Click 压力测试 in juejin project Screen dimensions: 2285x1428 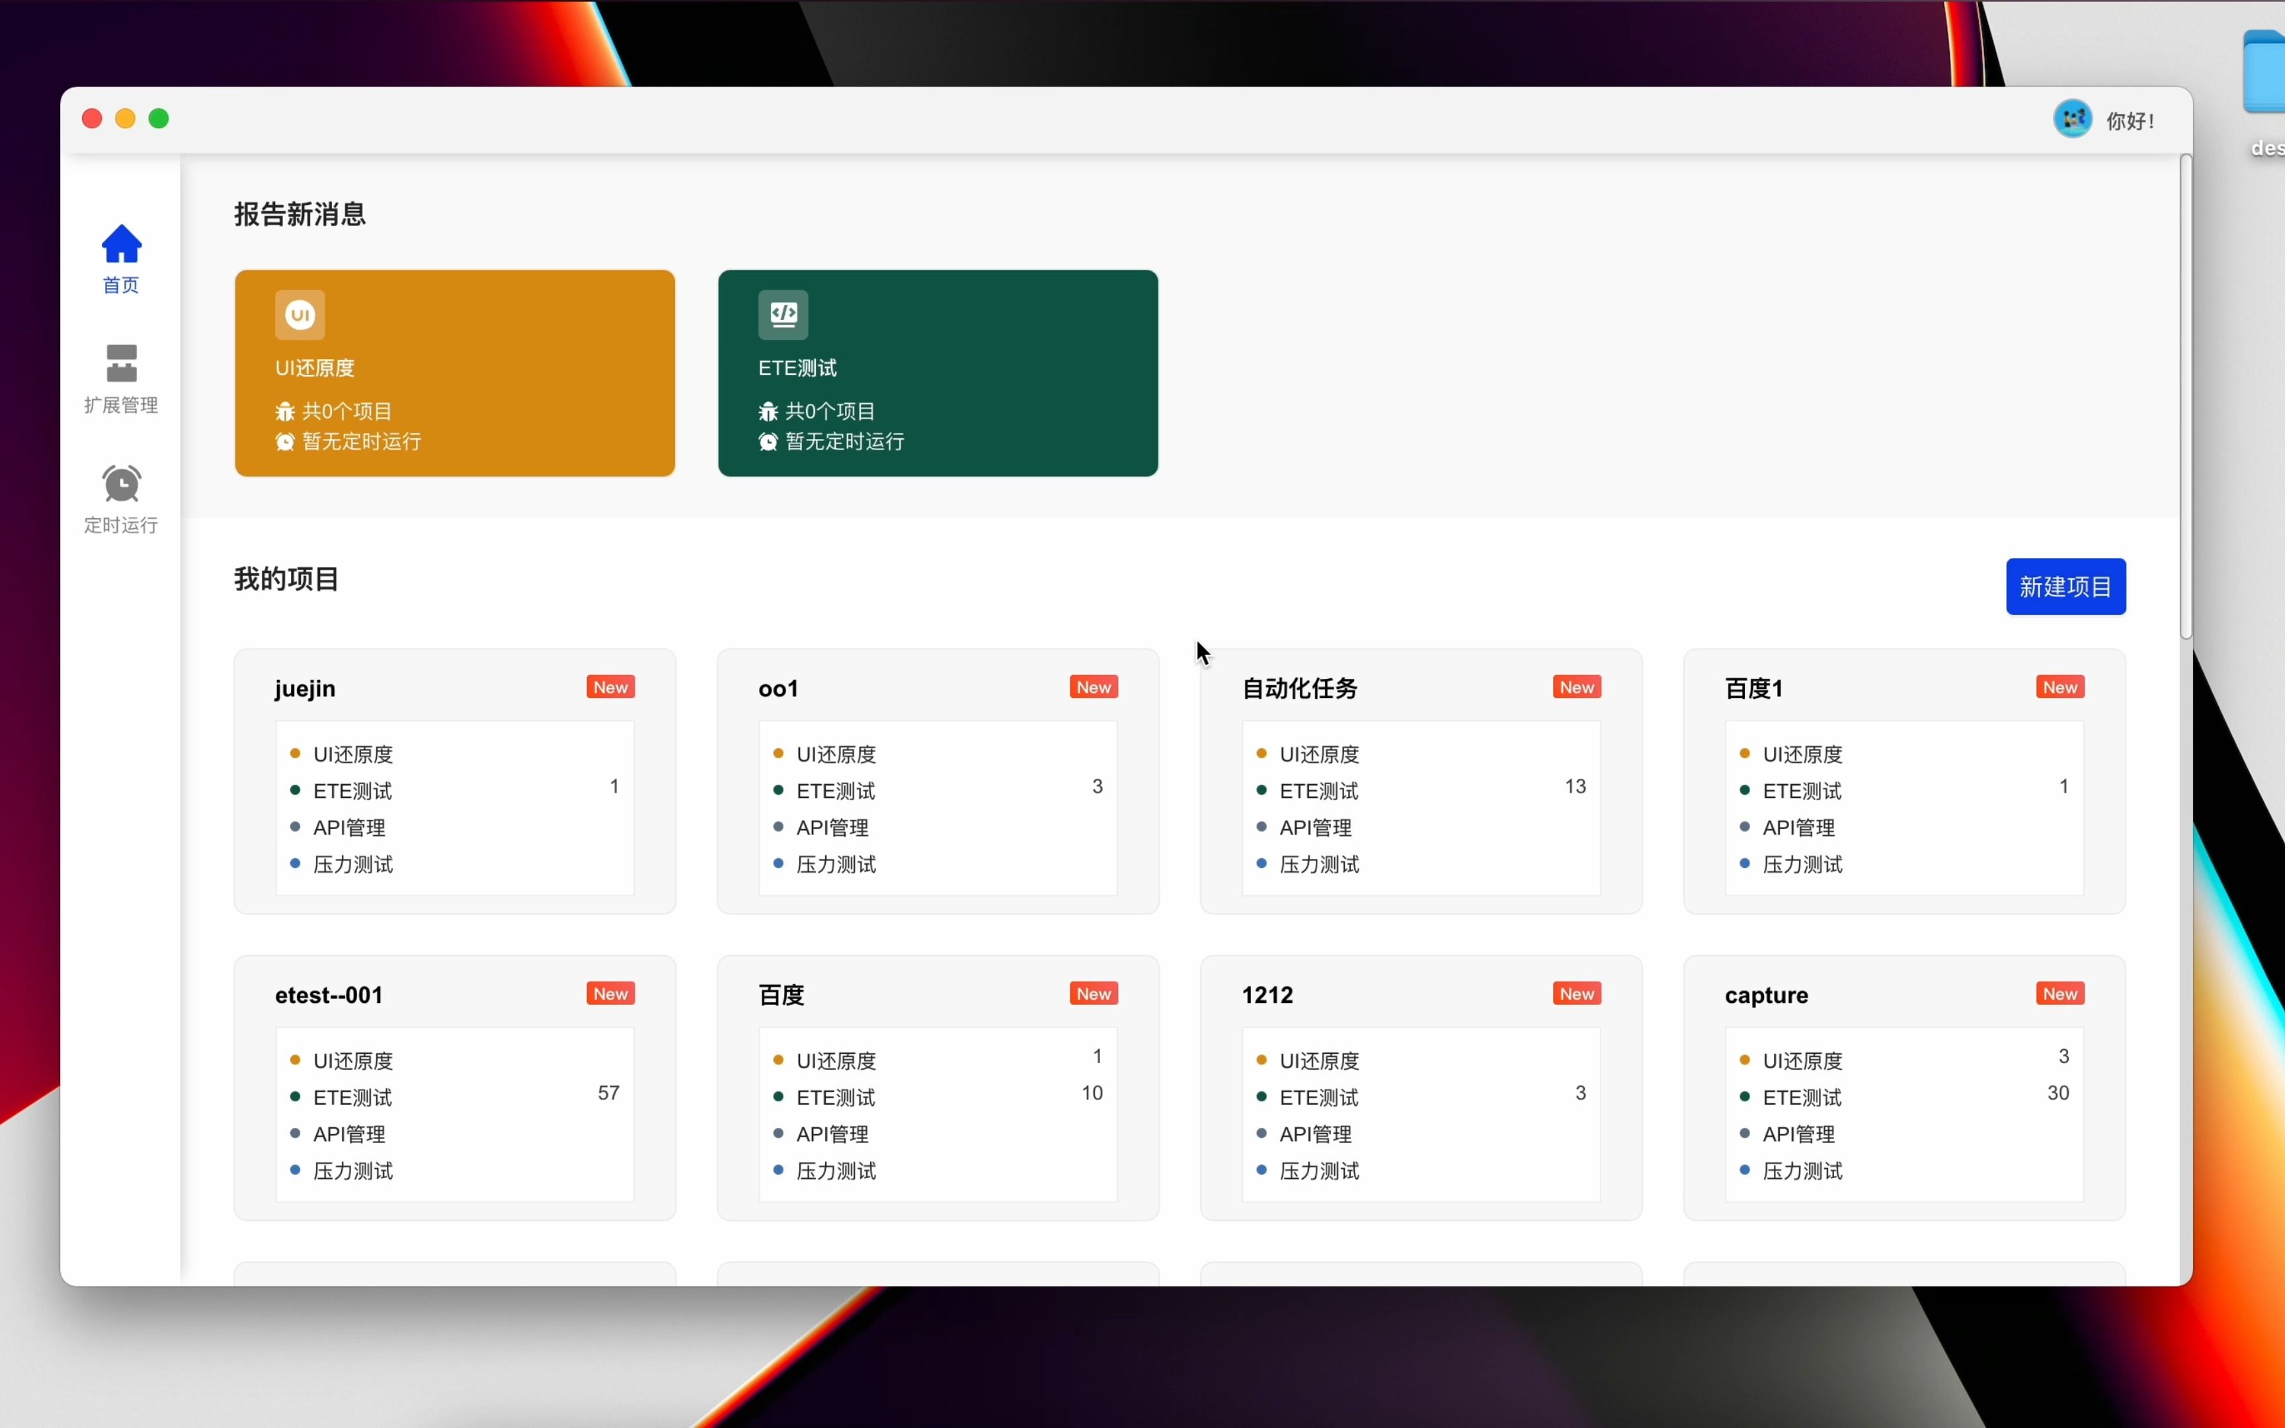(x=353, y=864)
